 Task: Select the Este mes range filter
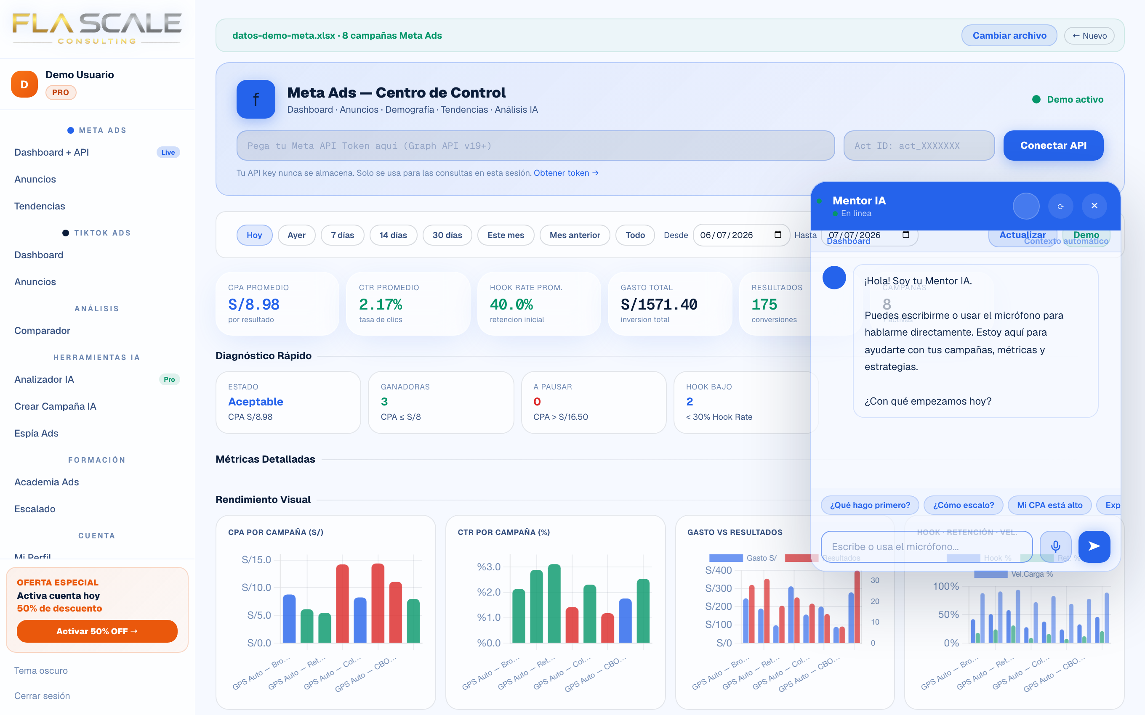506,235
